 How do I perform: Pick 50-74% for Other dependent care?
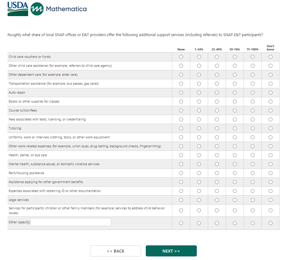235,75
